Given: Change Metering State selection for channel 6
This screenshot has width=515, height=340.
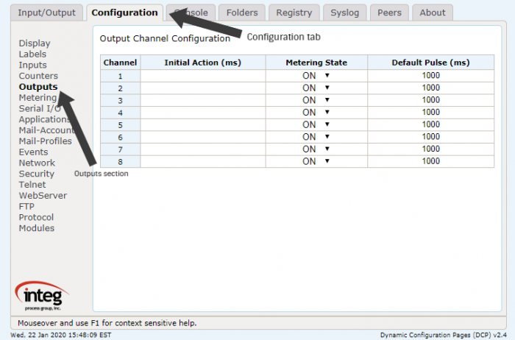Looking at the screenshot, I should tap(316, 137).
